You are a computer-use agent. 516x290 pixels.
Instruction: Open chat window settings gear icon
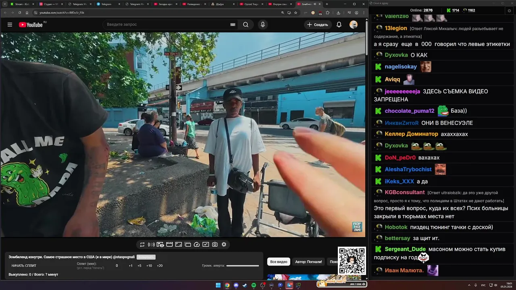click(x=509, y=10)
